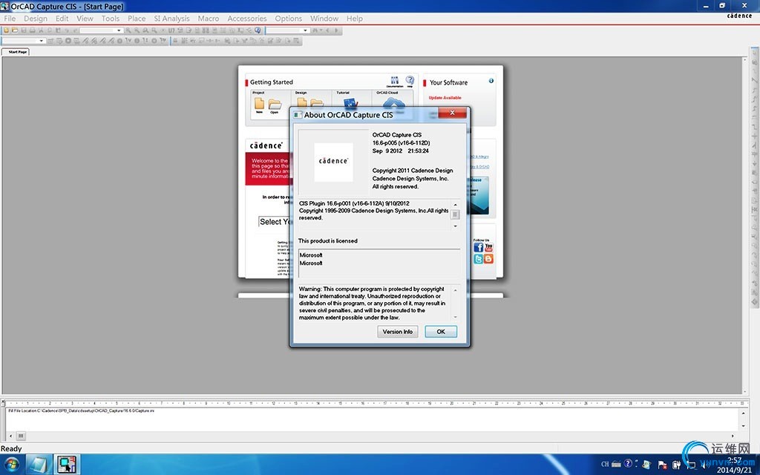Click the New document toolbar icon
This screenshot has height=475, width=760.
(6, 30)
